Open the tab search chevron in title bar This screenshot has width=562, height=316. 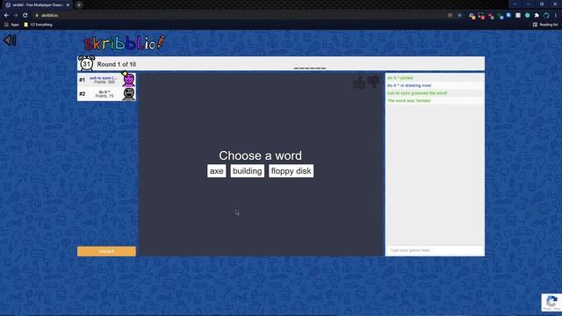tap(515, 4)
